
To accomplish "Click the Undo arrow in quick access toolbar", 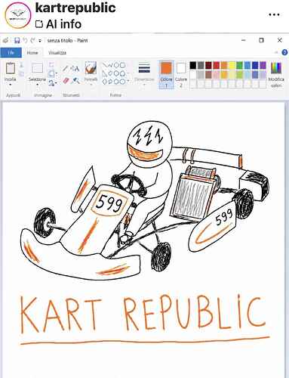I will tap(25, 40).
